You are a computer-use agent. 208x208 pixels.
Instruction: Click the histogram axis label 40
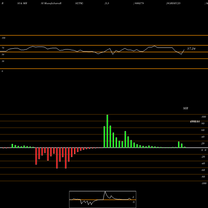pyautogui.click(x=203, y=137)
